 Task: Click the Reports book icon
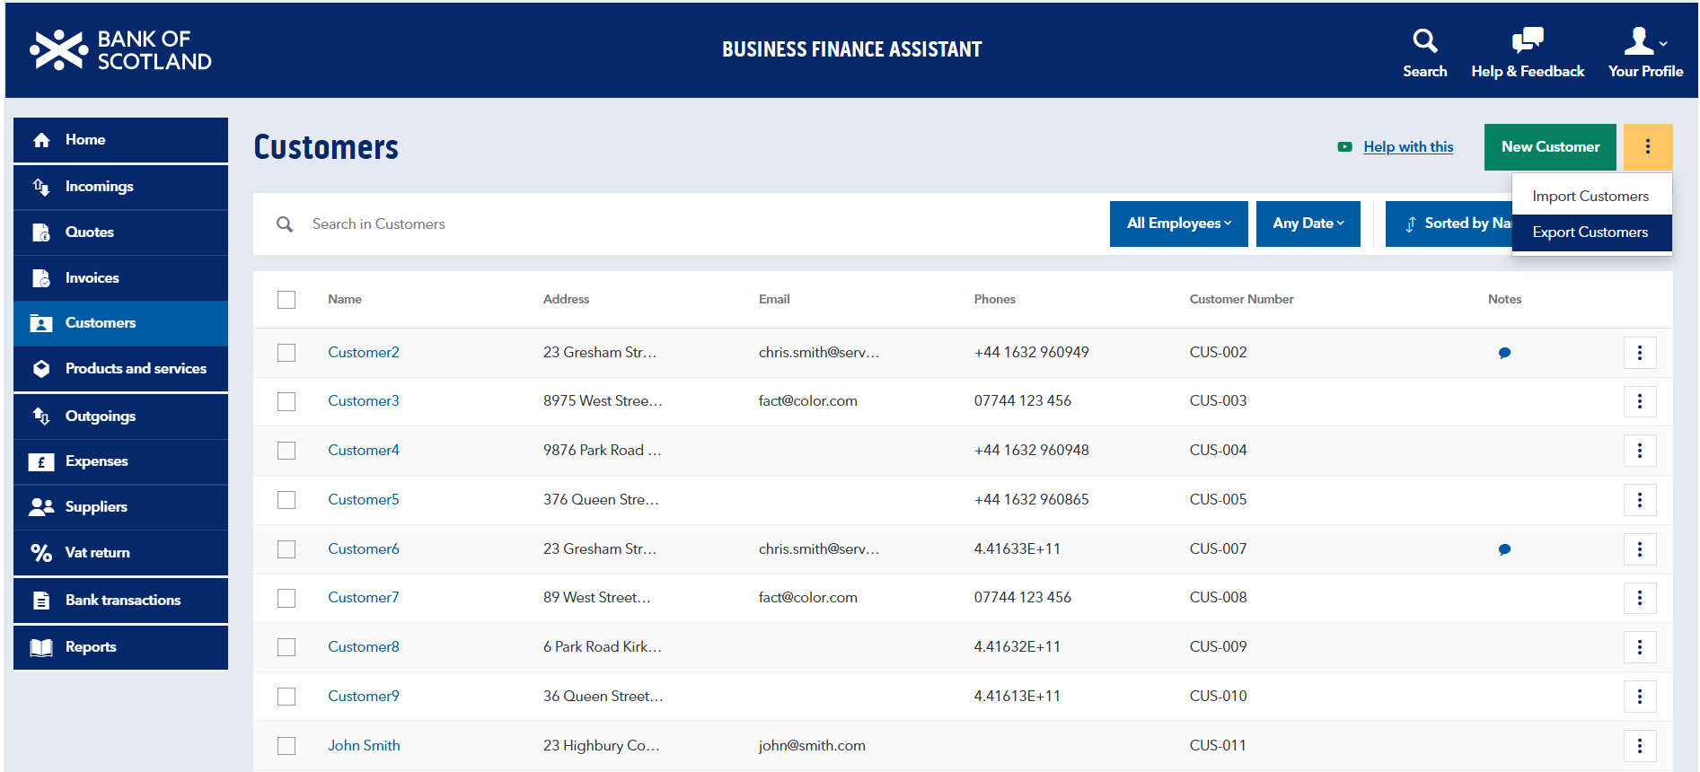(41, 647)
